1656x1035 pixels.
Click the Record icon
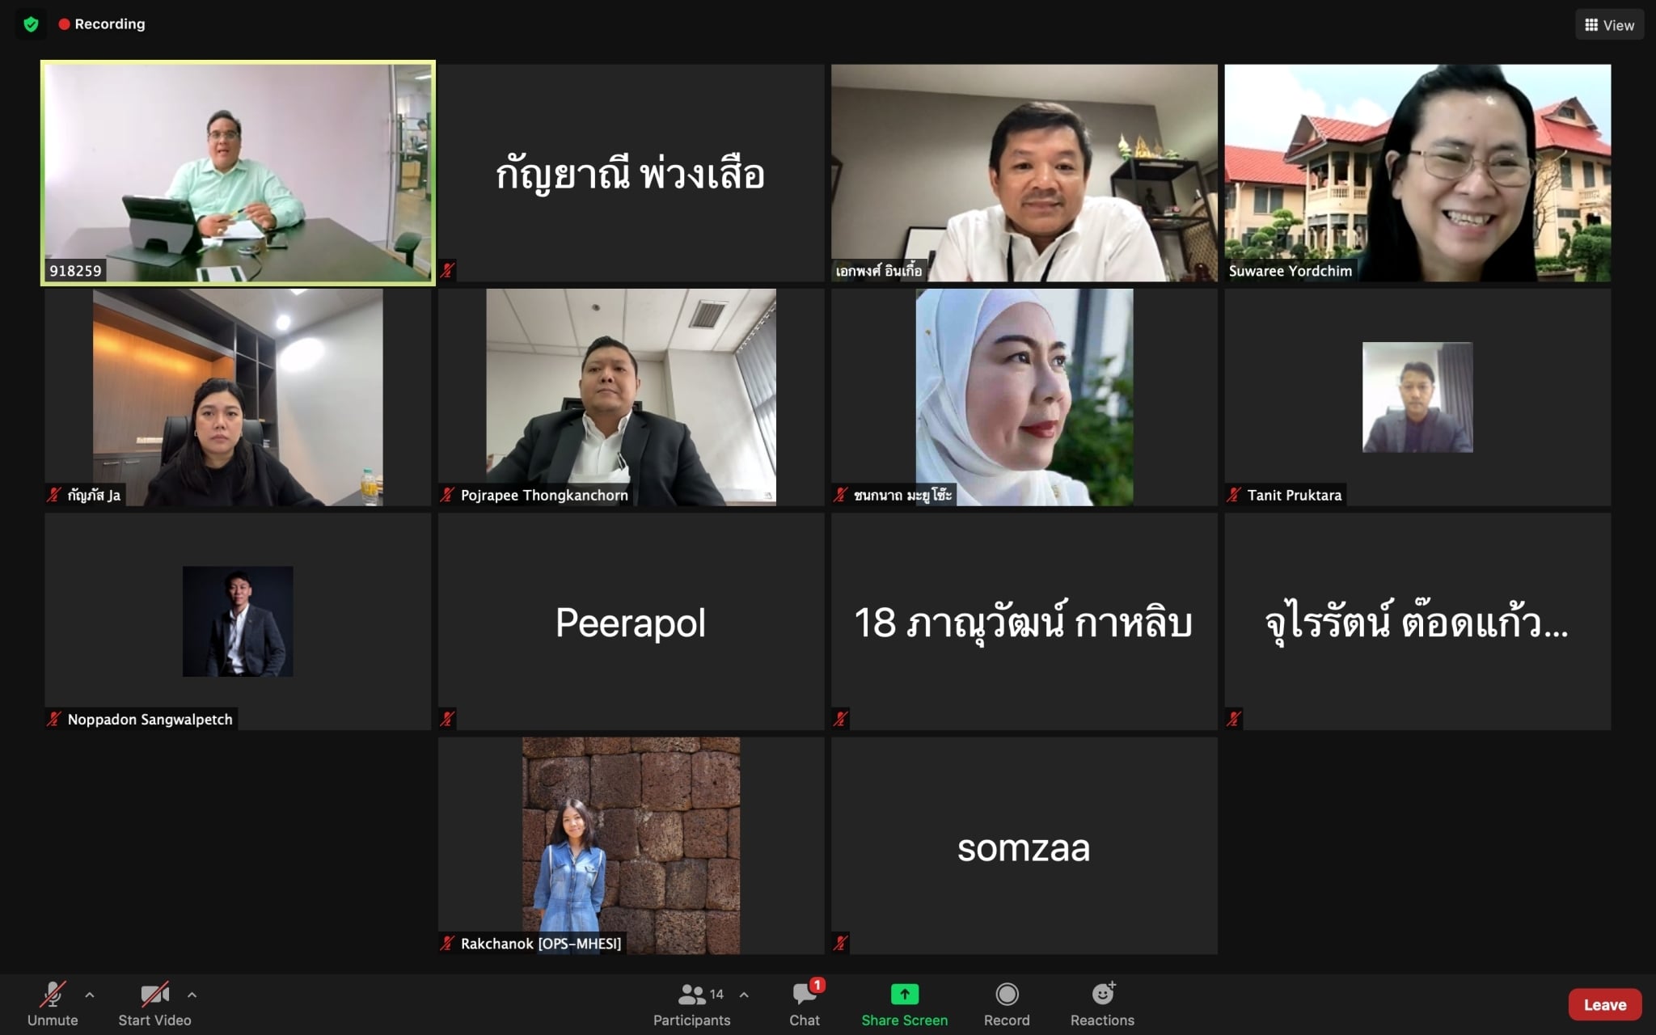pyautogui.click(x=1007, y=994)
